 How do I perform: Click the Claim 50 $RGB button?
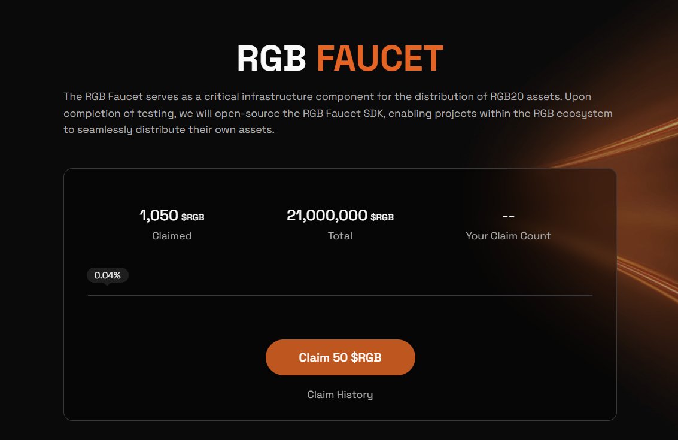point(340,357)
